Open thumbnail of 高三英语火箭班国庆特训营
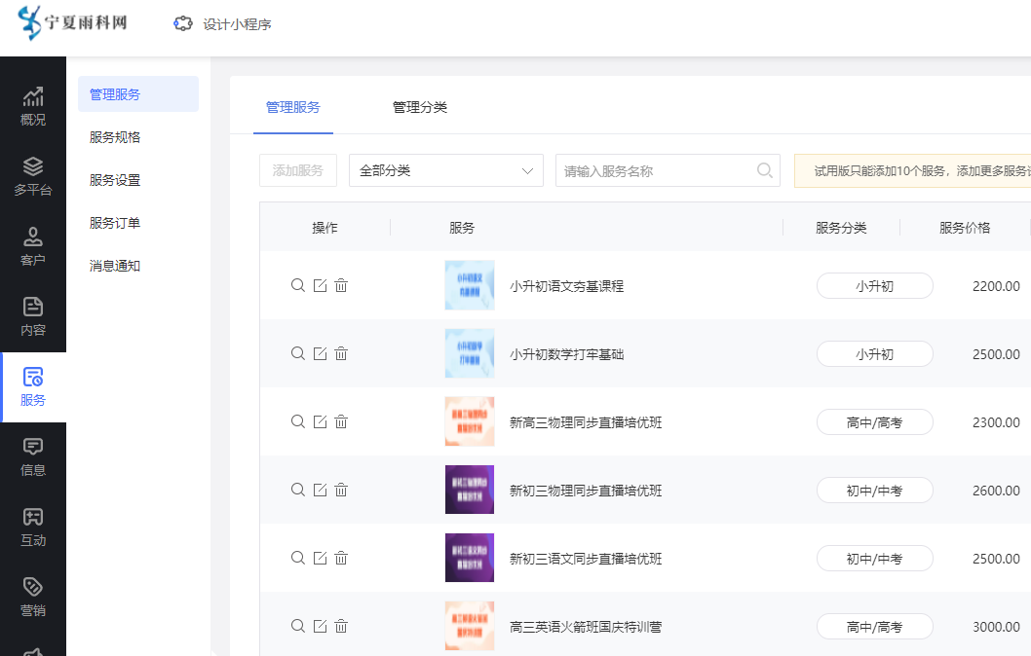Screen dimensions: 1031x656 [470, 626]
